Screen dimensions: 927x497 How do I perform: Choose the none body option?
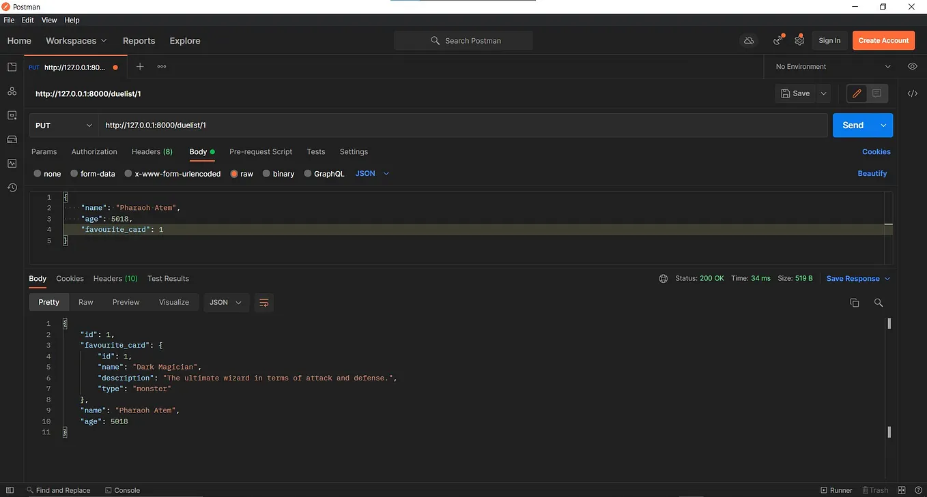(47, 174)
